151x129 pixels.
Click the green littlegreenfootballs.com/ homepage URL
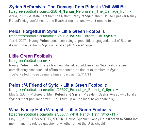click(28, 61)
